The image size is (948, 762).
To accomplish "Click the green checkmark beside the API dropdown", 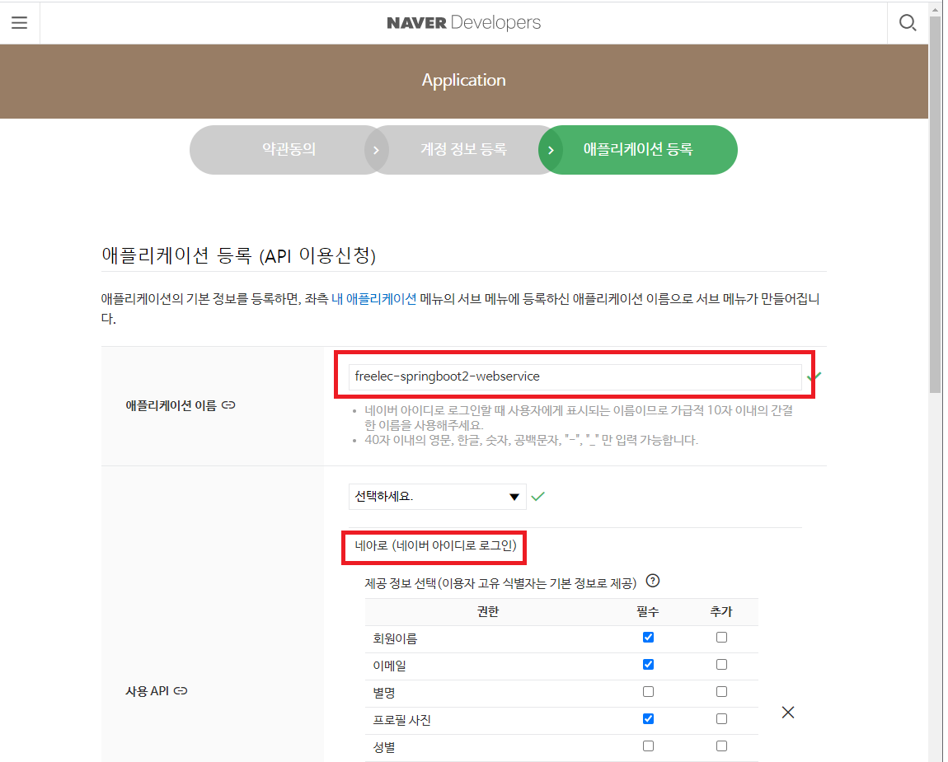I will (x=538, y=496).
